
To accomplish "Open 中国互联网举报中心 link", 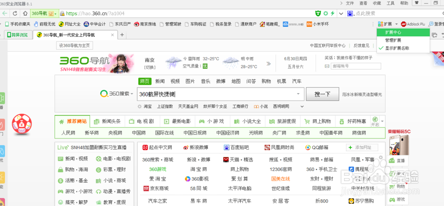I will click(x=328, y=46).
